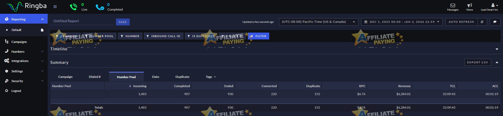Open Completed calls phone icon
503x116 pixels.
tap(100, 7)
